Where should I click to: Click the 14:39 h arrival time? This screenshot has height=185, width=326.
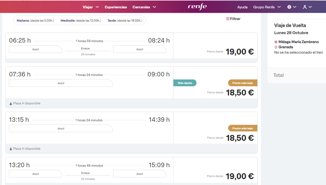point(159,120)
